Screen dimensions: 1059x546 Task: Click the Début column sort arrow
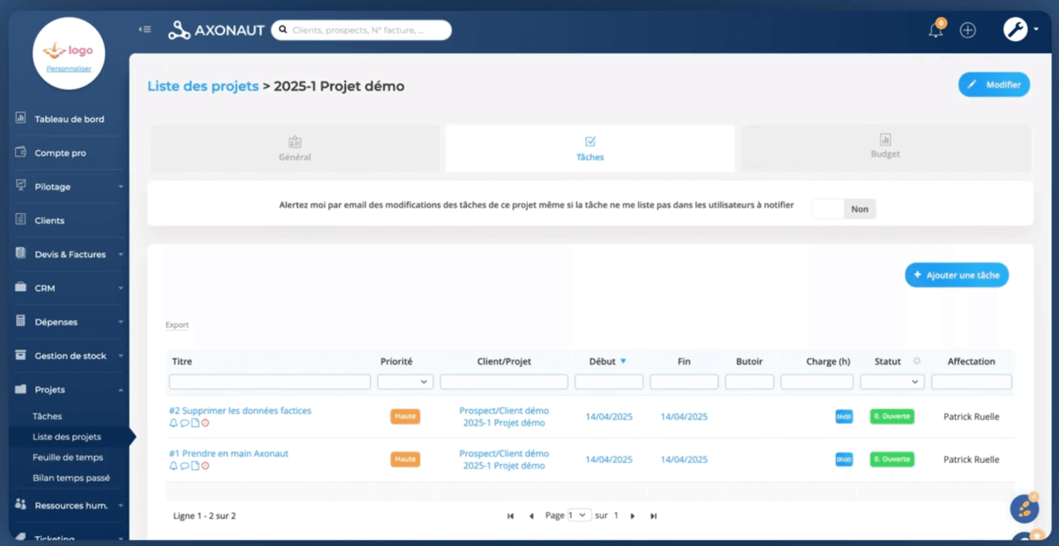click(623, 361)
